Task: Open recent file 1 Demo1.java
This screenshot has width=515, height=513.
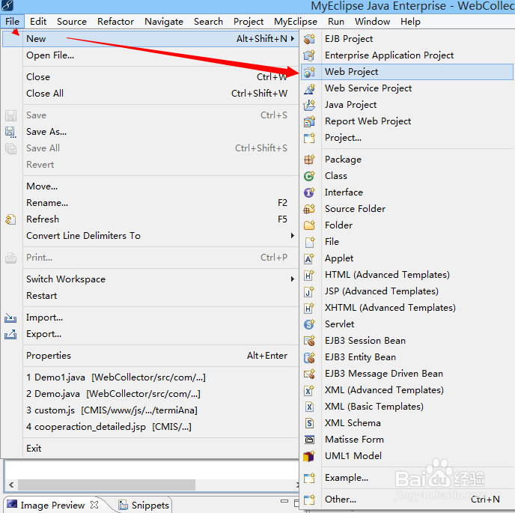Action: 150,377
